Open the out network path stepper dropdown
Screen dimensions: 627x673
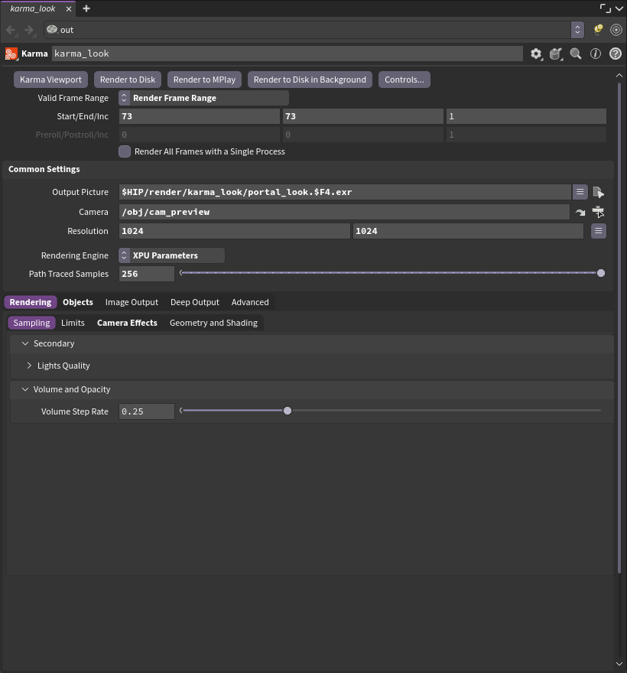coord(577,30)
